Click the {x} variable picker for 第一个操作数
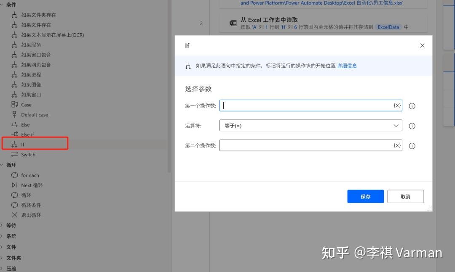The height and width of the screenshot is (272, 455). [396, 106]
